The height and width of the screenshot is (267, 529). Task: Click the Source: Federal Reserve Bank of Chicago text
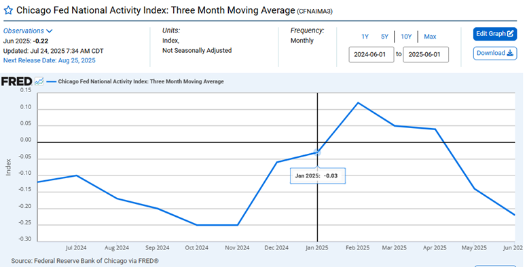(85, 261)
